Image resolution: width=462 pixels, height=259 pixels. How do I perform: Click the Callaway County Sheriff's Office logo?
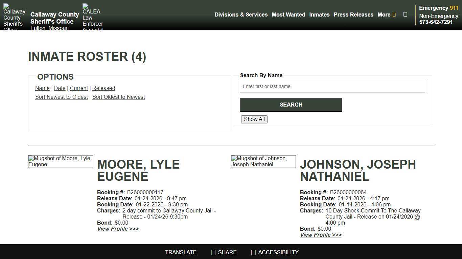click(14, 15)
